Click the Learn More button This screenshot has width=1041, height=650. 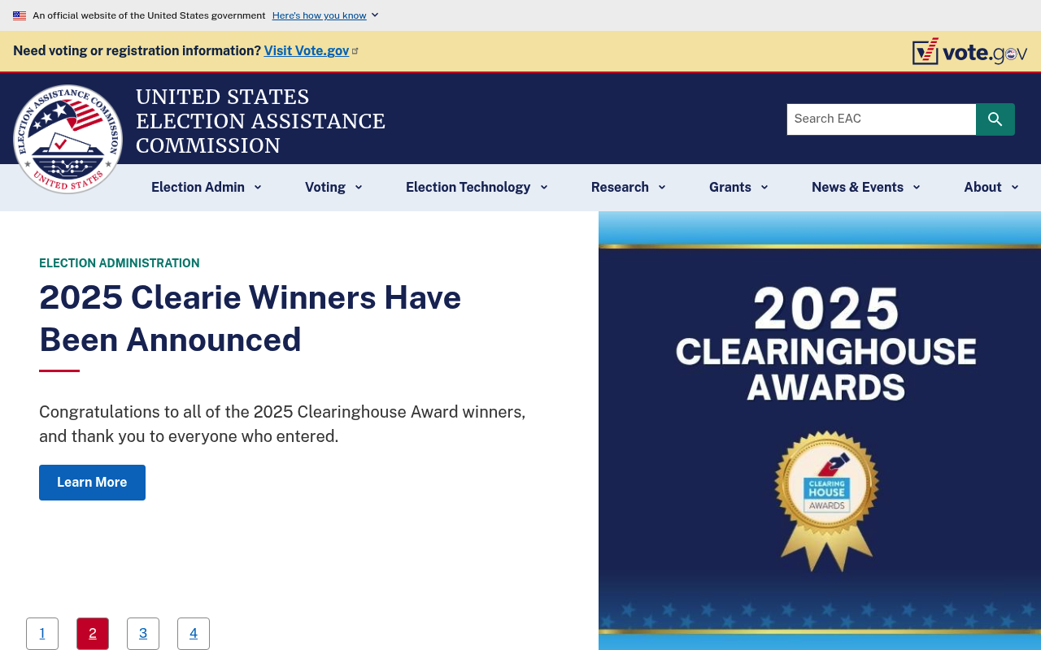(92, 483)
